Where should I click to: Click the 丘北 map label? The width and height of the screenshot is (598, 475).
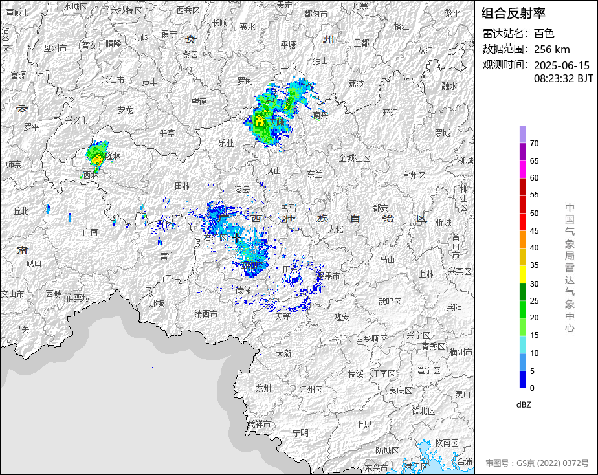[21, 211]
